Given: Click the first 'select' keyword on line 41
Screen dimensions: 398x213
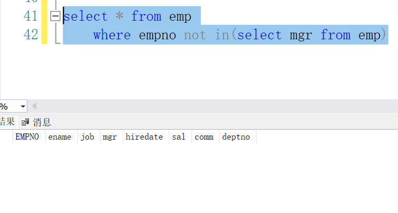Looking at the screenshot, I should [x=85, y=17].
